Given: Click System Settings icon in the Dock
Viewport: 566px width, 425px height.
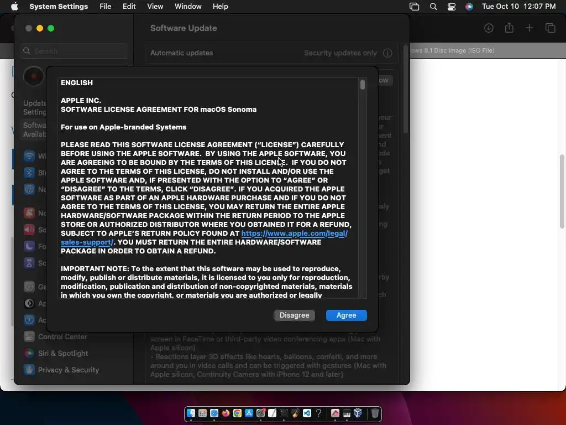Looking at the screenshot, I should (x=261, y=413).
